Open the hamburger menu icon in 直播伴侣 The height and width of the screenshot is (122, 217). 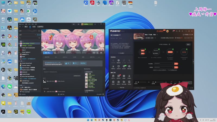182,31
